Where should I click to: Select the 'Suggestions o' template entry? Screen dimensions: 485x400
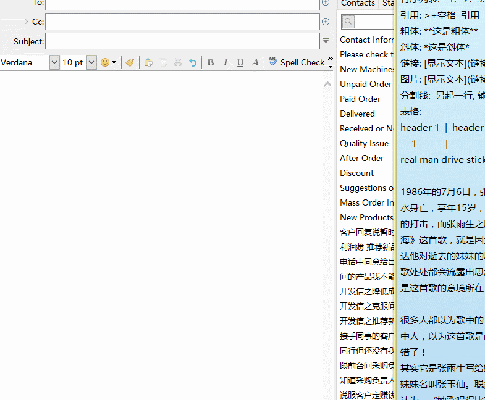(367, 188)
